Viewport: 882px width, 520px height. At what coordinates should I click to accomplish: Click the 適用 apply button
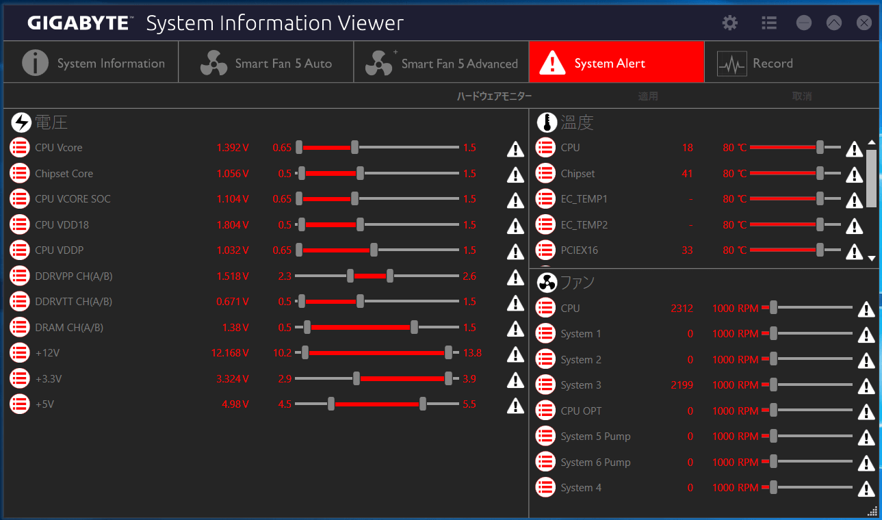click(x=648, y=96)
